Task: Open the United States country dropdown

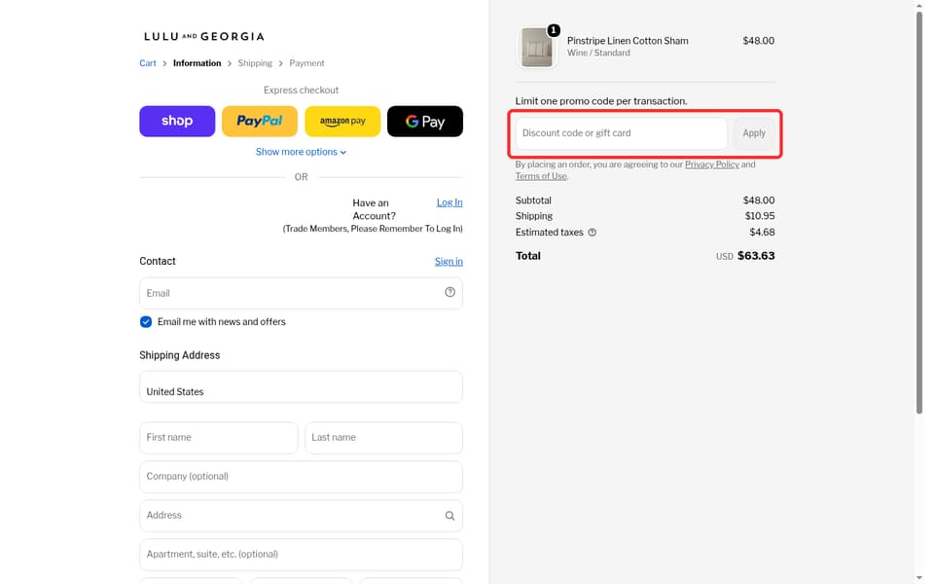Action: coord(301,386)
